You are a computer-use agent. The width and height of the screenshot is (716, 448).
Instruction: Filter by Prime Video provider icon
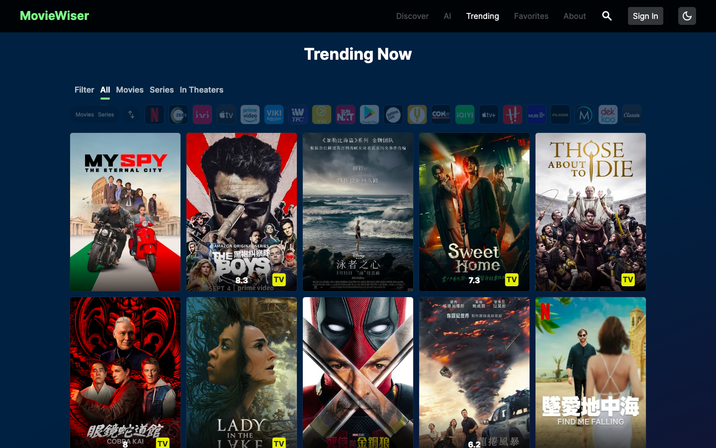point(250,115)
